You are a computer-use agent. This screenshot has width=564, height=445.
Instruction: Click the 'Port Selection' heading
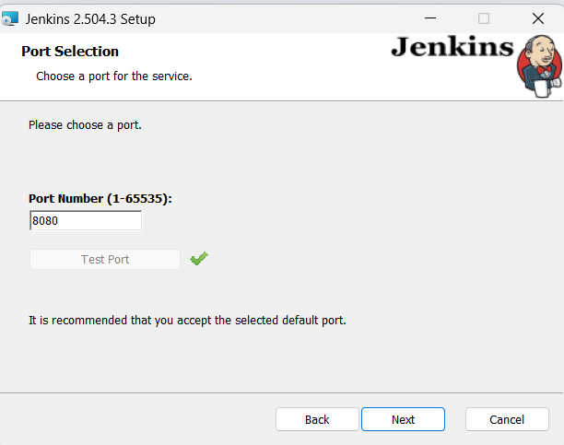(x=70, y=52)
